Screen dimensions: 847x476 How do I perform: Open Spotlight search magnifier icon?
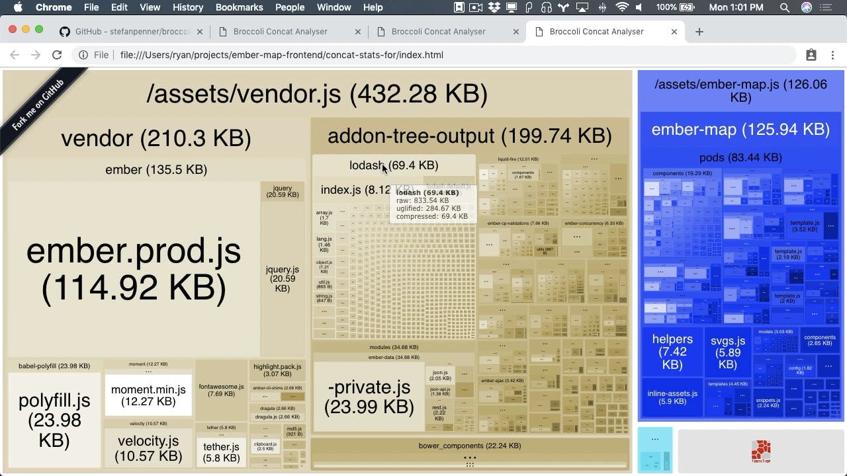pyautogui.click(x=785, y=7)
